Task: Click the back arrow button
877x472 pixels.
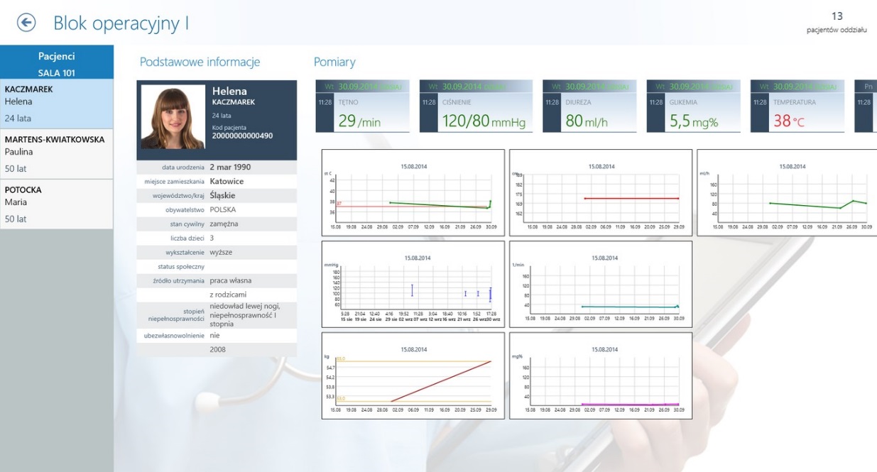Action: click(x=26, y=23)
